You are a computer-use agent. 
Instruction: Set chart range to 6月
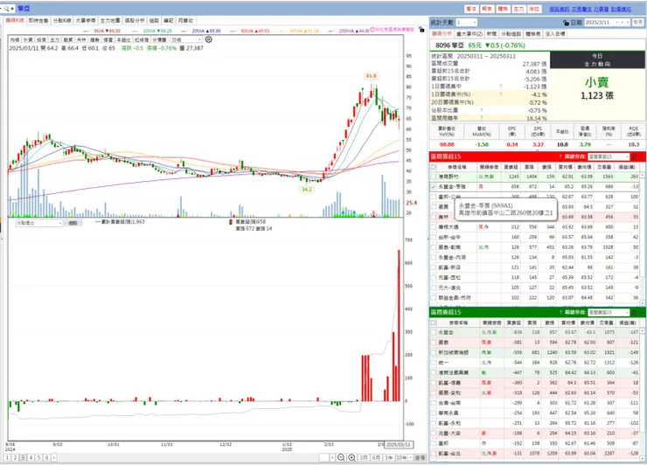[x=376, y=458]
